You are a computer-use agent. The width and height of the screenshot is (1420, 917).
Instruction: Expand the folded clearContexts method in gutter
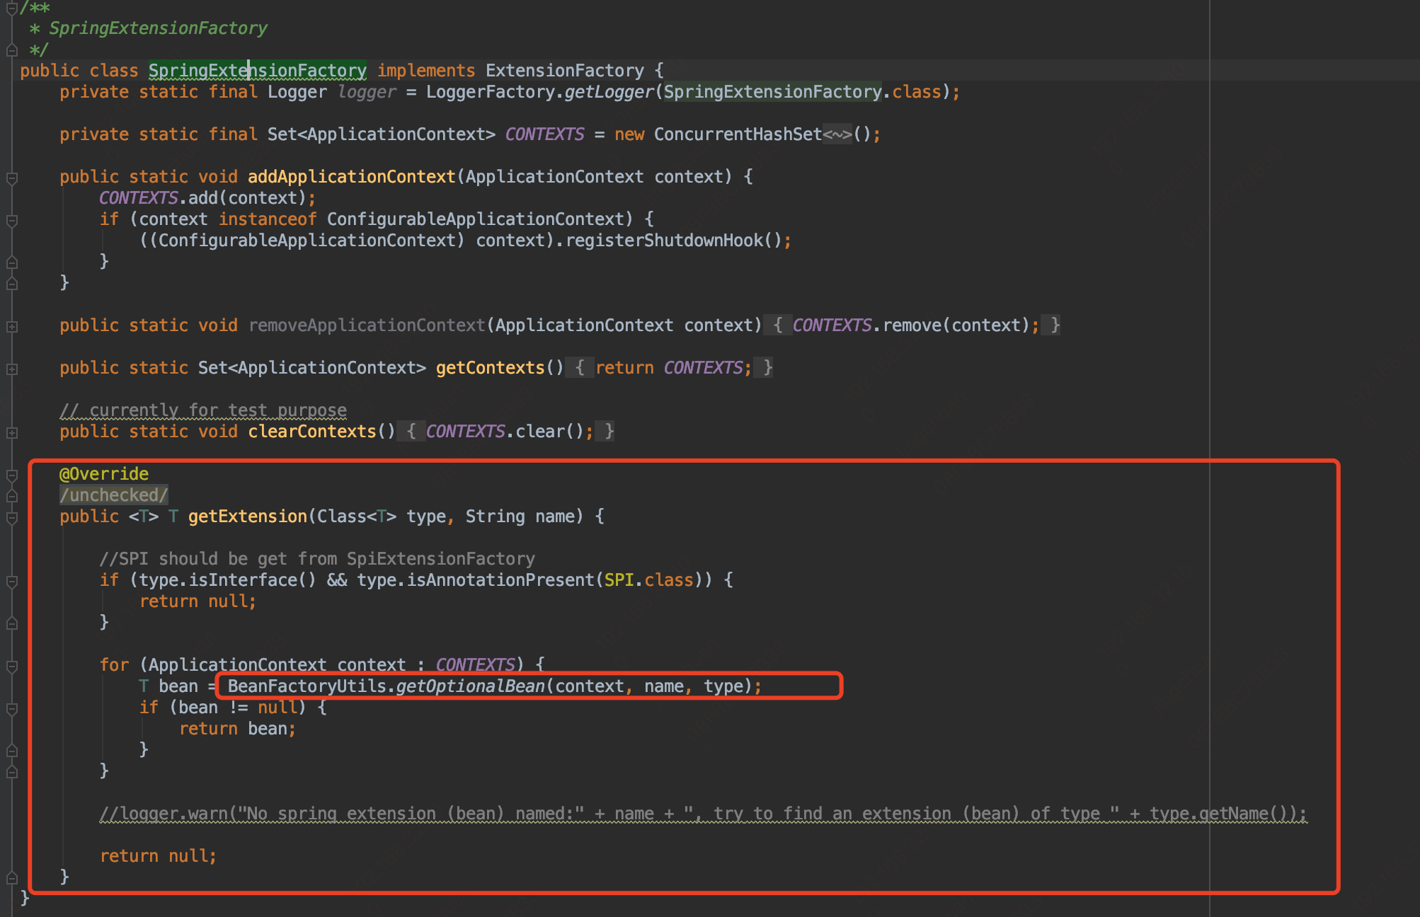pyautogui.click(x=11, y=432)
